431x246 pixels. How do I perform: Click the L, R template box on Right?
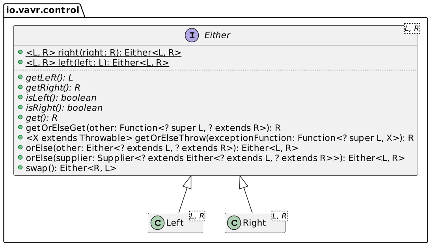(x=280, y=216)
